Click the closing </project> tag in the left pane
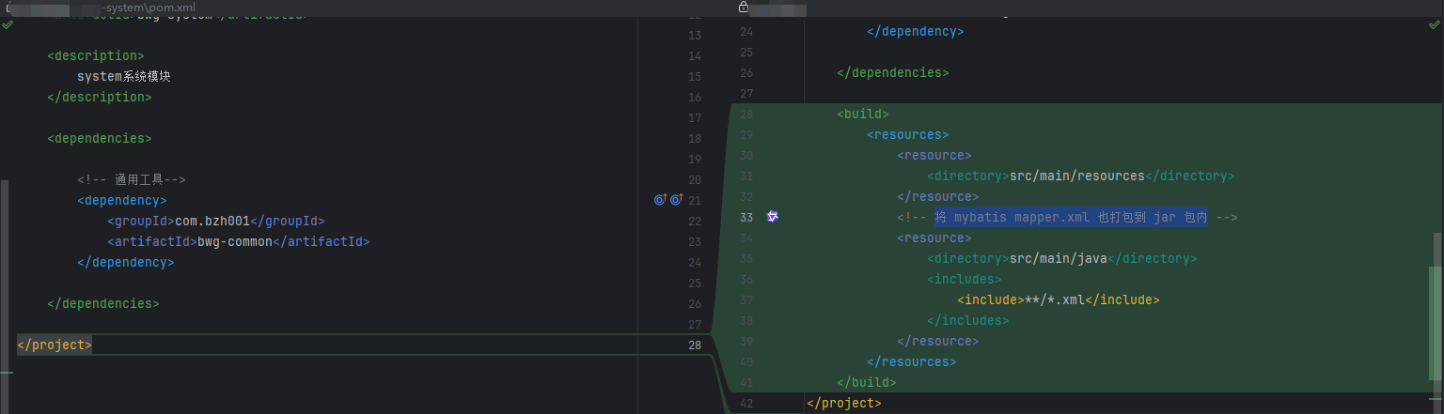1444x414 pixels. (55, 345)
